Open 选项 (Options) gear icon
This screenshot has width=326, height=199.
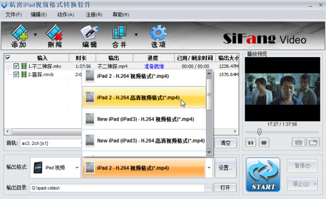click(x=158, y=36)
